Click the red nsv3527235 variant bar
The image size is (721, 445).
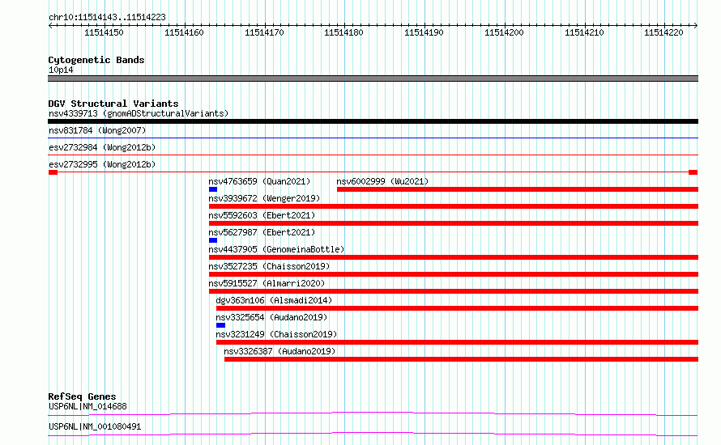(x=454, y=274)
